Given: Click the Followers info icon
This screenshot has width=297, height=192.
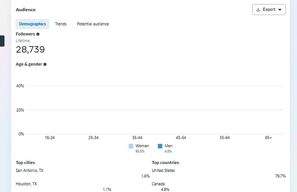Looking at the screenshot, I should tap(38, 34).
